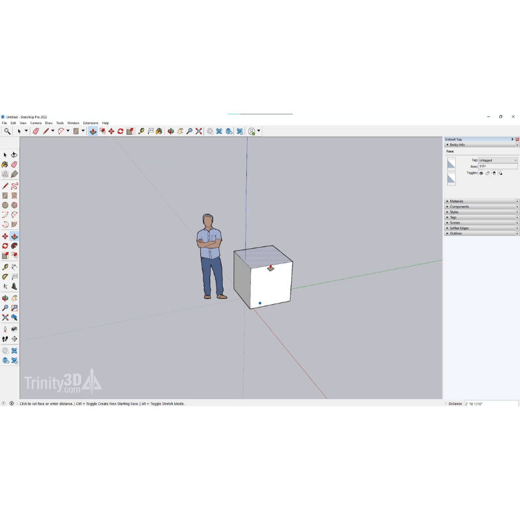The width and height of the screenshot is (520, 520).
Task: Open the Tag dropdown showing Untagged
Action: coord(498,160)
